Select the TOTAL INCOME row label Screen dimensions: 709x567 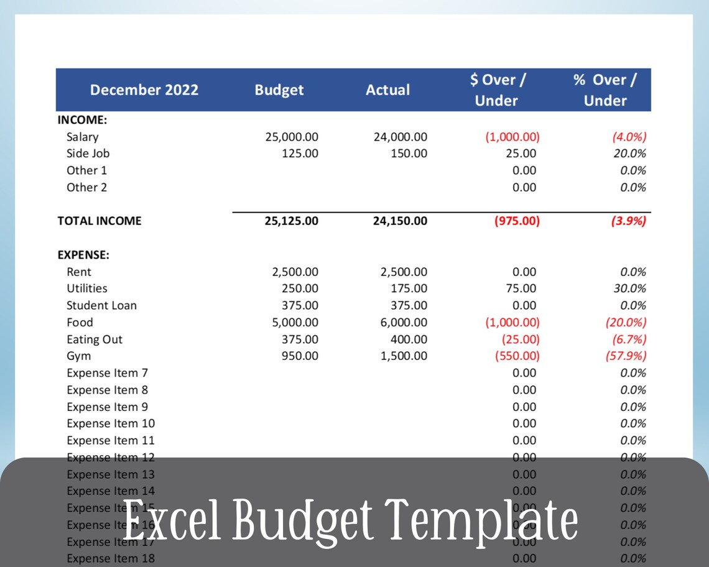[x=100, y=221]
